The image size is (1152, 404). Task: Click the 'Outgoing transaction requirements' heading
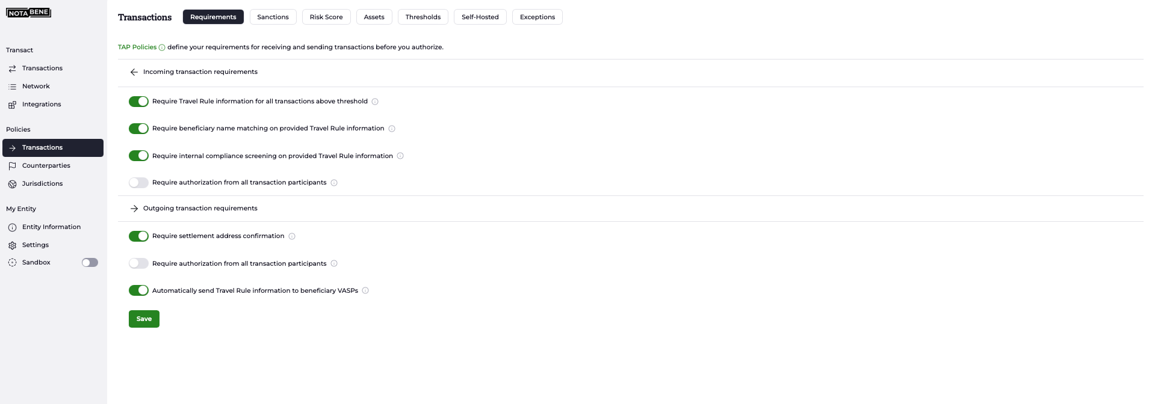[200, 209]
